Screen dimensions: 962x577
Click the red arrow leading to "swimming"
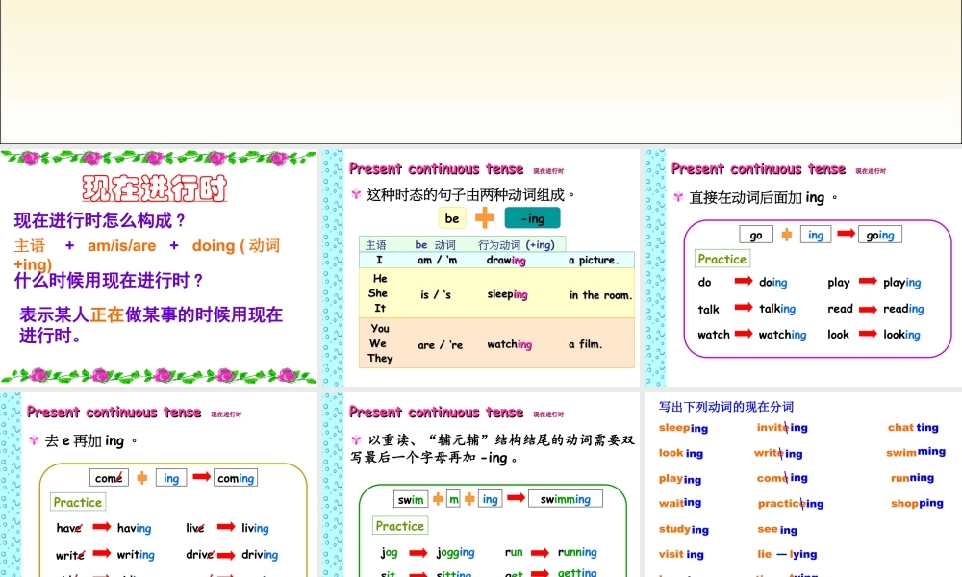[x=517, y=498]
